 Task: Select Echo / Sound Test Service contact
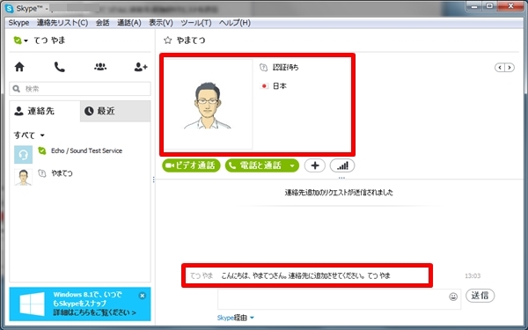click(x=86, y=150)
